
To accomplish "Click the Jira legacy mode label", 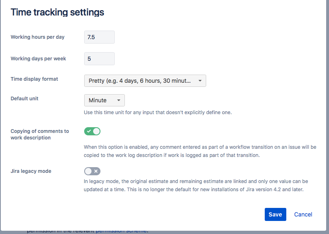I will (31, 171).
